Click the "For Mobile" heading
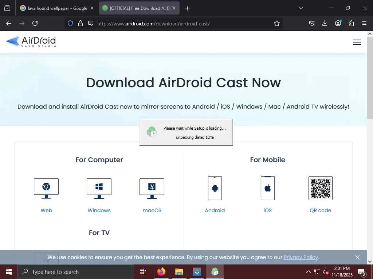Image resolution: width=373 pixels, height=279 pixels. click(268, 160)
